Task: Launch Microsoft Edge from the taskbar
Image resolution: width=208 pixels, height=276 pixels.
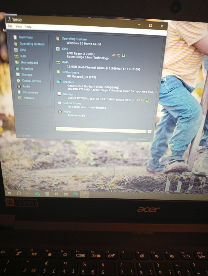Action: [x=75, y=194]
